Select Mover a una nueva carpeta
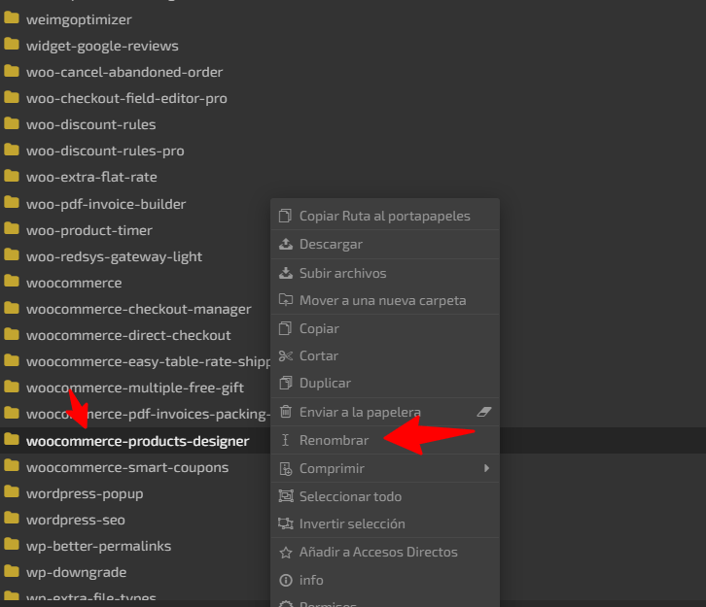 coord(385,300)
